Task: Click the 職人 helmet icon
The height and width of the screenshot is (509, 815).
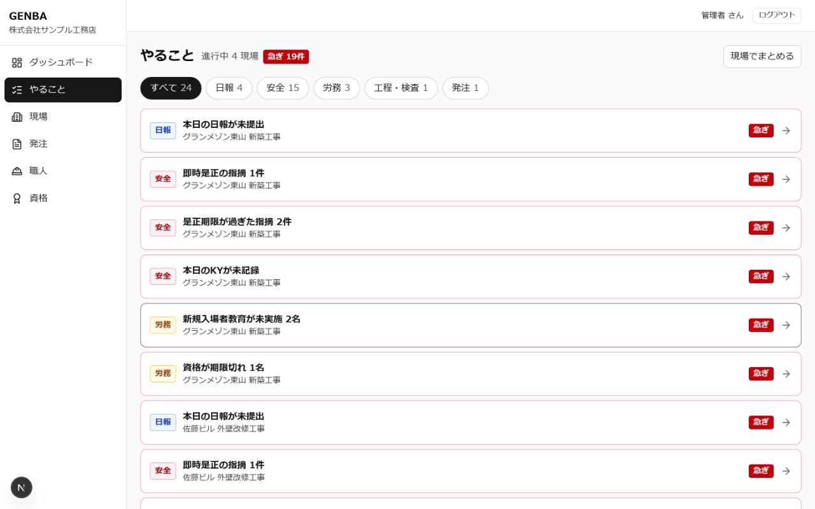Action: click(17, 171)
